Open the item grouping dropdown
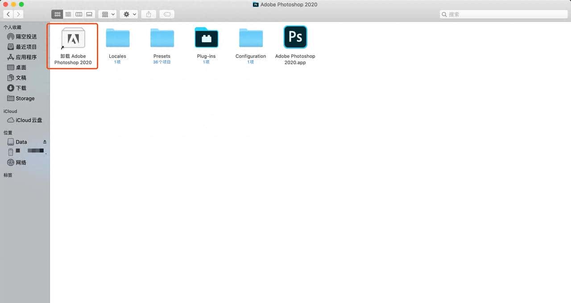Image resolution: width=571 pixels, height=303 pixels. click(107, 14)
